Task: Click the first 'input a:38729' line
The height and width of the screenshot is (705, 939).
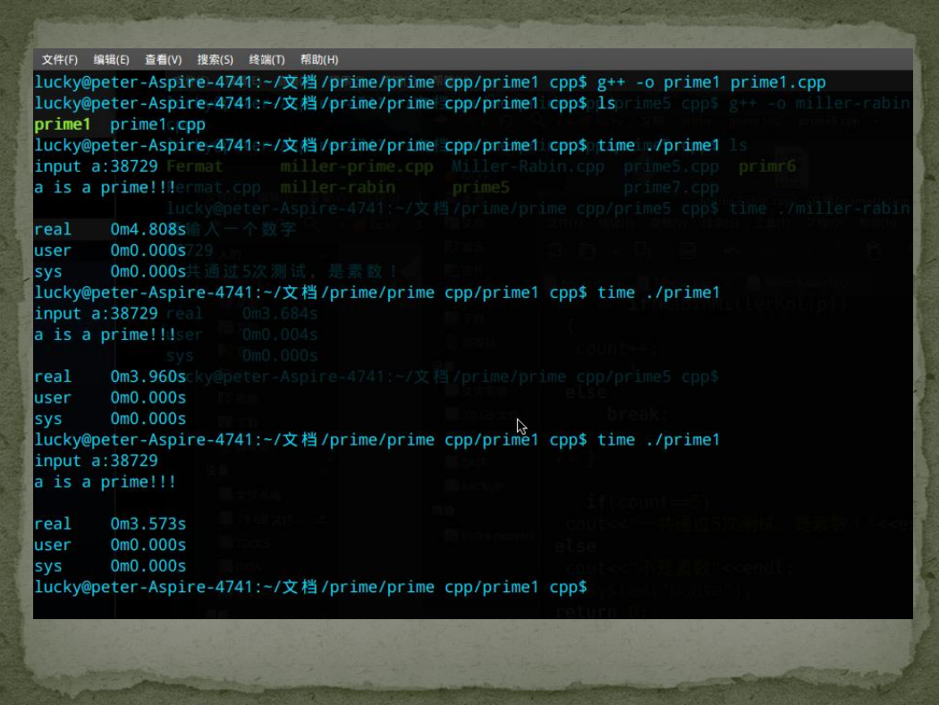Action: 96,166
